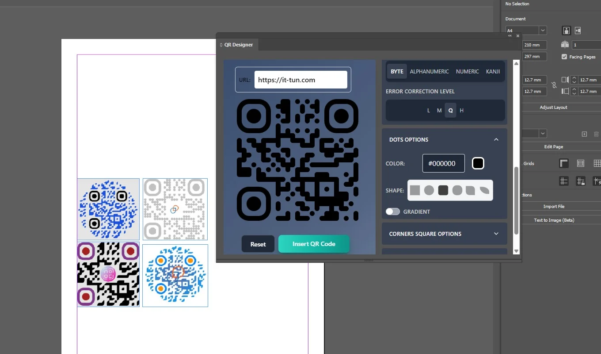Switch encoding mode to NUMERIC
601x354 pixels.
(468, 71)
